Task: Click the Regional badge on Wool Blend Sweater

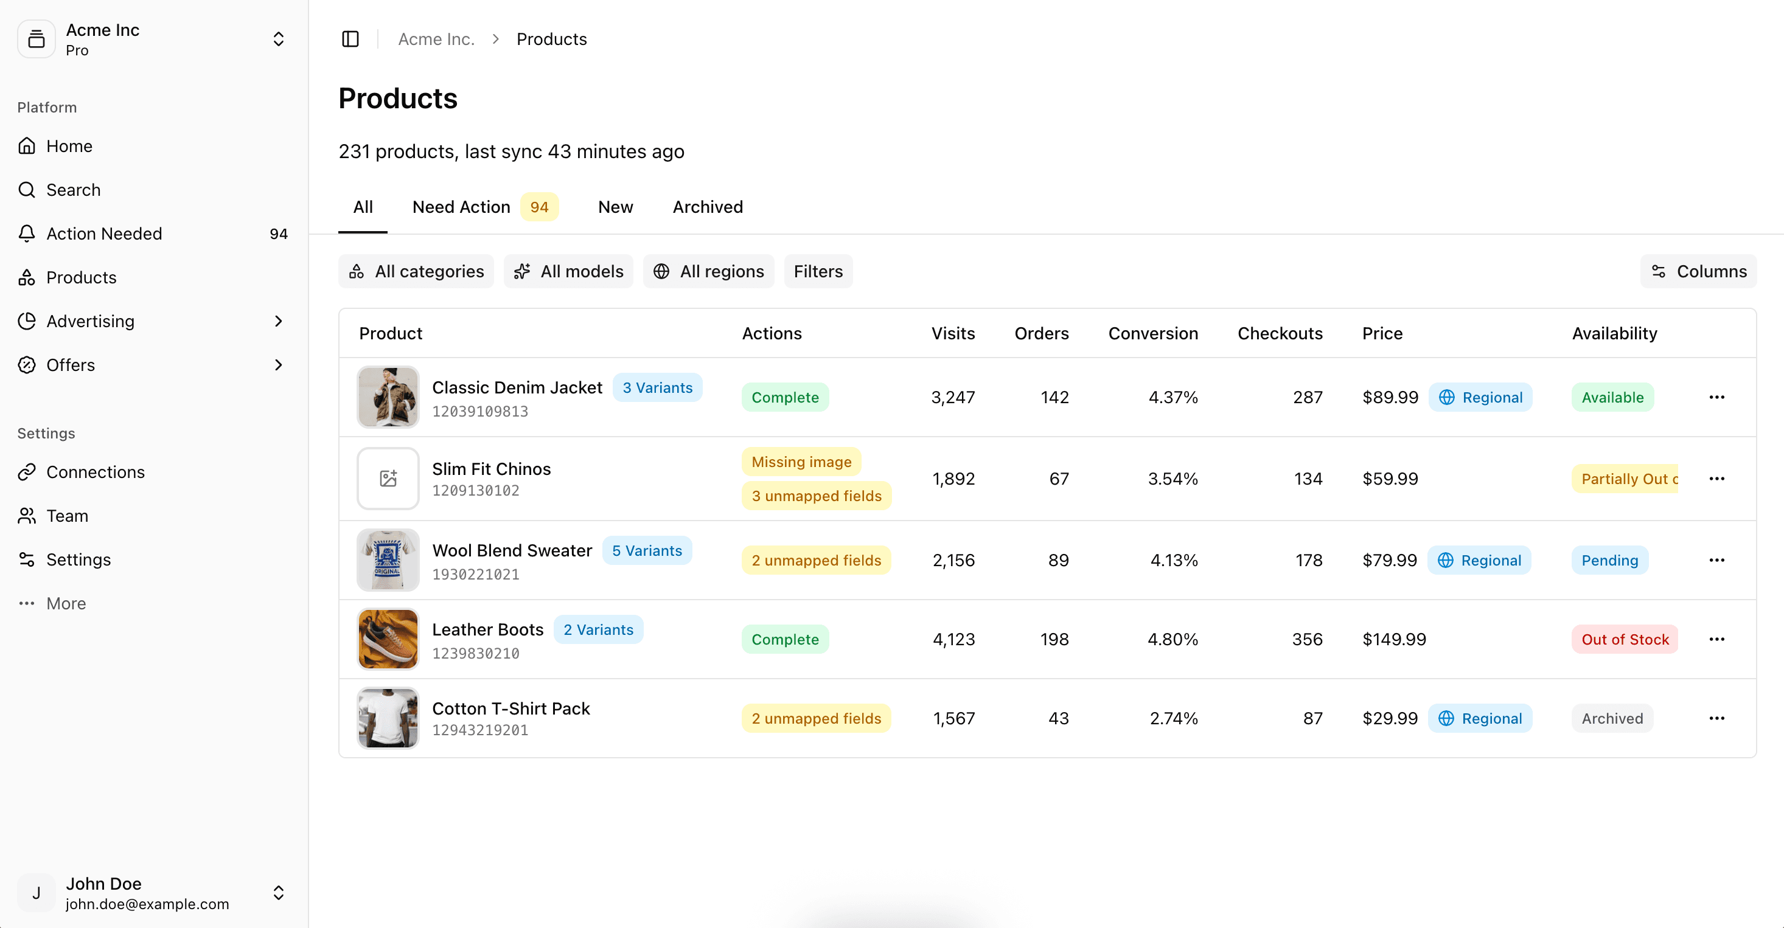Action: point(1479,560)
